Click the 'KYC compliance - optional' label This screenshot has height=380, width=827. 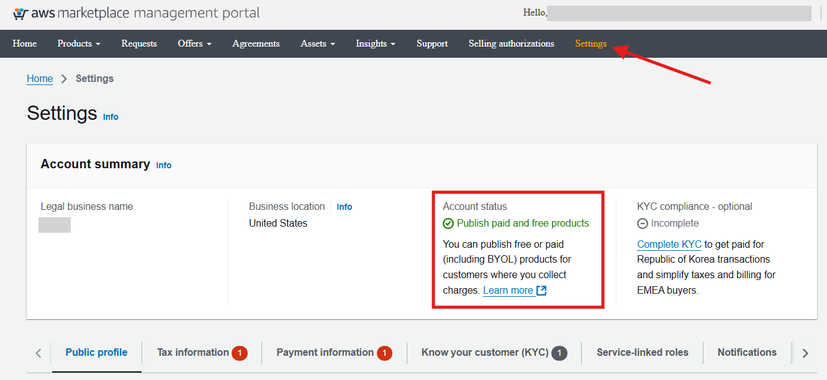[x=695, y=207]
